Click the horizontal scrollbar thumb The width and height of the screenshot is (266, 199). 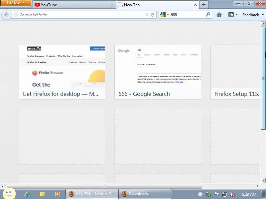[104, 186]
